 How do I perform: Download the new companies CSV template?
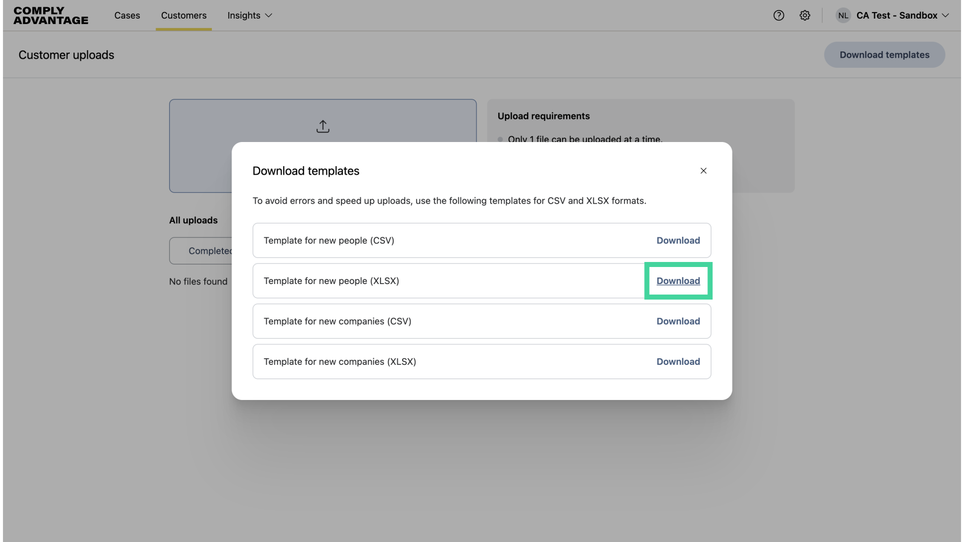(x=678, y=321)
